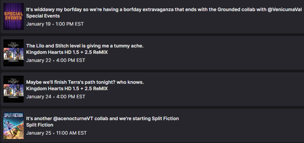Image resolution: width=304 pixels, height=143 pixels.
Task: Open the borfday extravaganza stream title
Action: point(135,9)
